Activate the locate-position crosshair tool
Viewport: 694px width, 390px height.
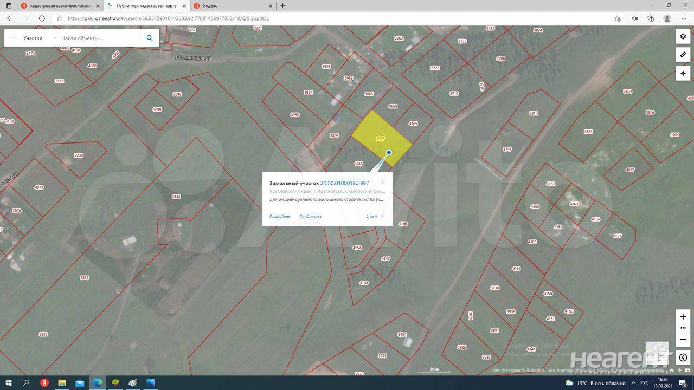click(683, 73)
